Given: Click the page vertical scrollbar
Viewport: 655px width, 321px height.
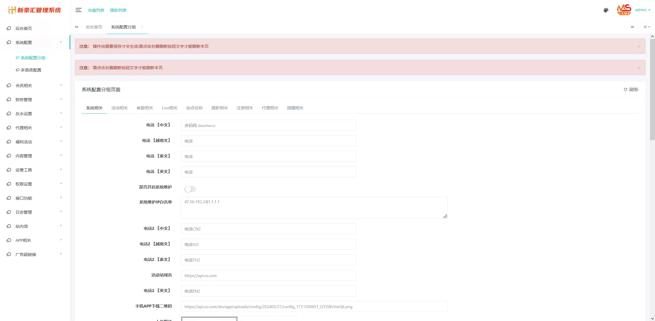Looking at the screenshot, I should pyautogui.click(x=652, y=90).
